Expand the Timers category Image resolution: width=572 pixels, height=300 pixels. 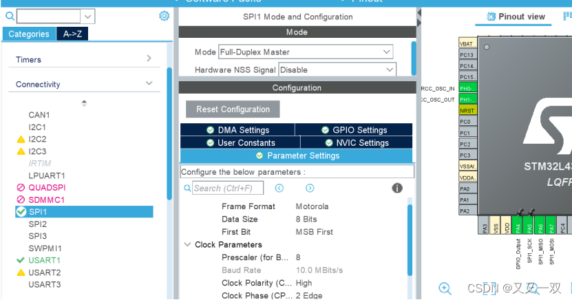149,58
